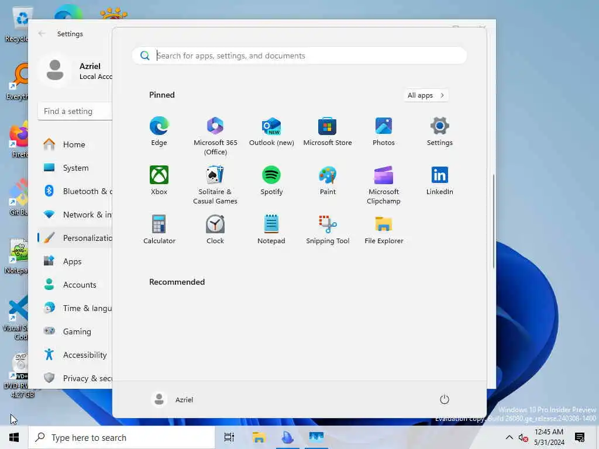This screenshot has height=449, width=599.
Task: Open Microsoft Store
Action: (x=328, y=132)
